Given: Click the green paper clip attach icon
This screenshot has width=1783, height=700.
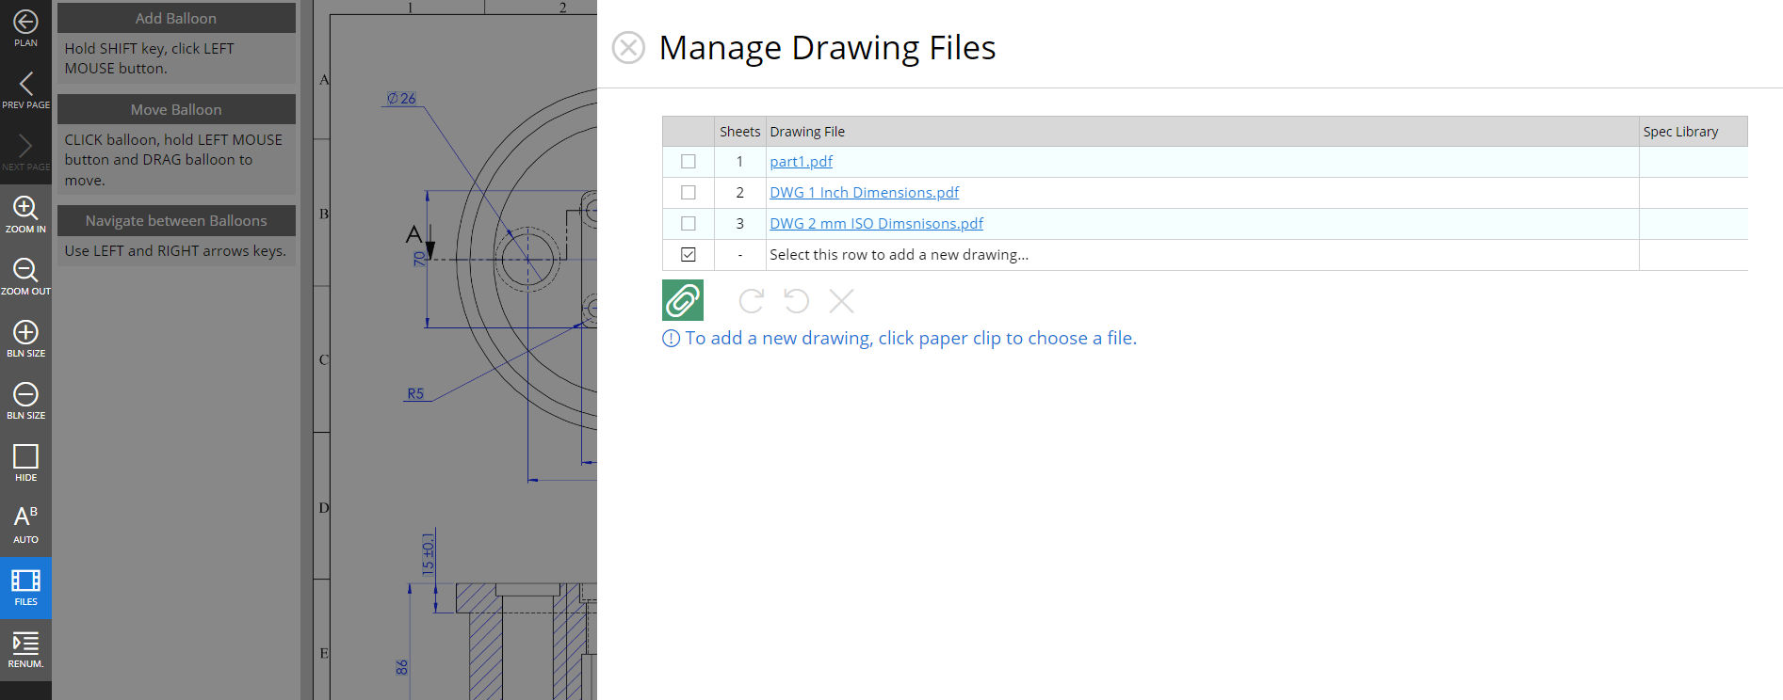Looking at the screenshot, I should (682, 300).
